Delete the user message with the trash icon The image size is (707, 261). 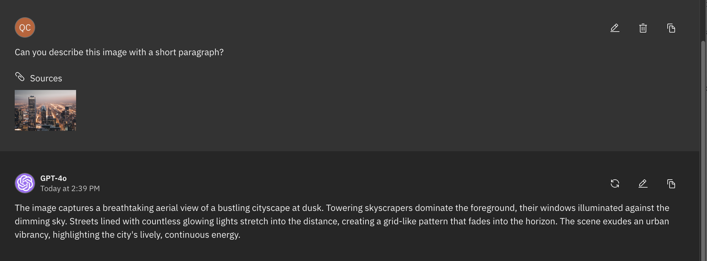[643, 28]
